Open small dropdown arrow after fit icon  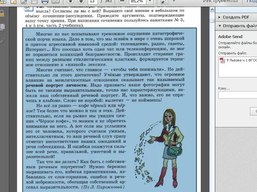174,1
